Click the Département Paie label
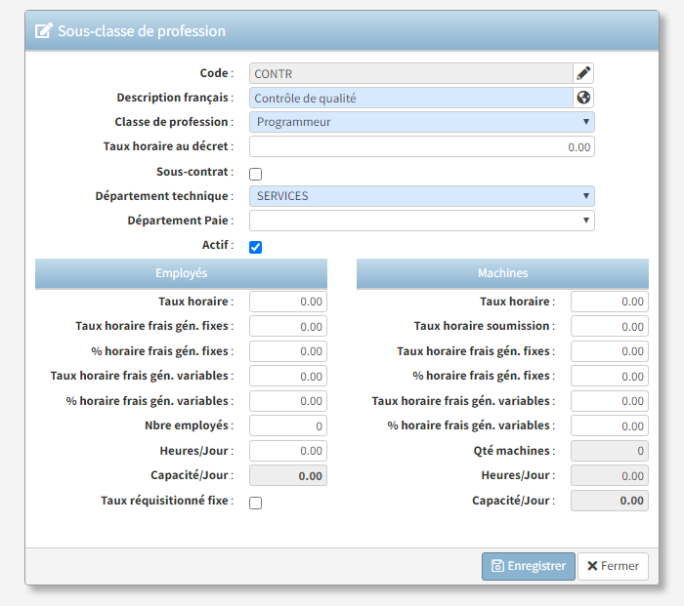Image resolution: width=684 pixels, height=606 pixels. (181, 221)
